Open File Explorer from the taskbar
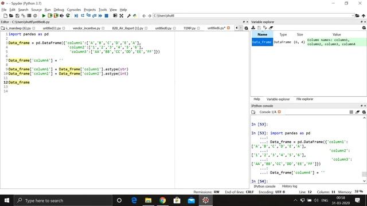Screen dimensions: 367x206 point(148,200)
